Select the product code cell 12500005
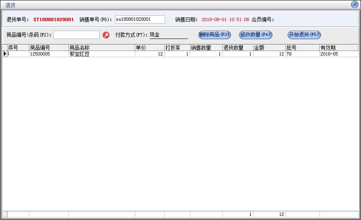 (x=49, y=54)
